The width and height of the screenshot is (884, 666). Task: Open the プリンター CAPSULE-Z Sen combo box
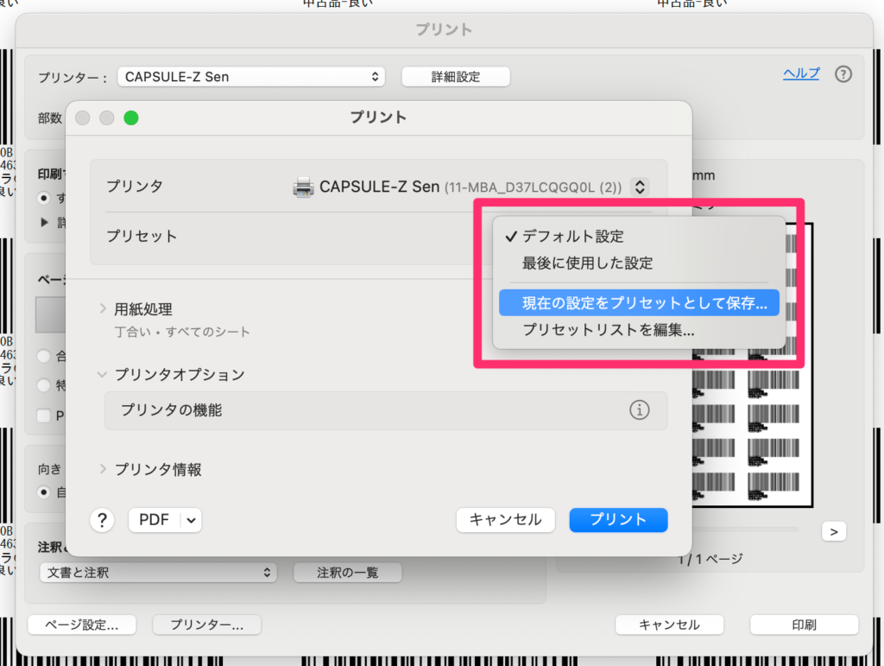coord(251,77)
